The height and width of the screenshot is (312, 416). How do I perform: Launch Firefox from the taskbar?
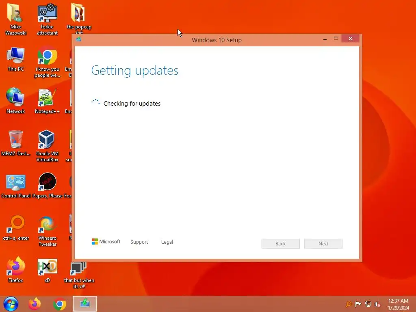click(x=35, y=304)
